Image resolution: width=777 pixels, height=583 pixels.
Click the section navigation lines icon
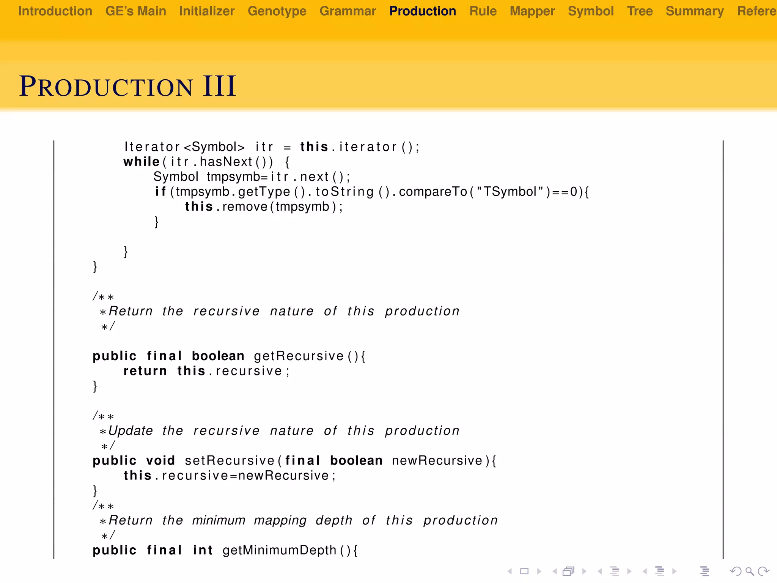click(x=660, y=571)
